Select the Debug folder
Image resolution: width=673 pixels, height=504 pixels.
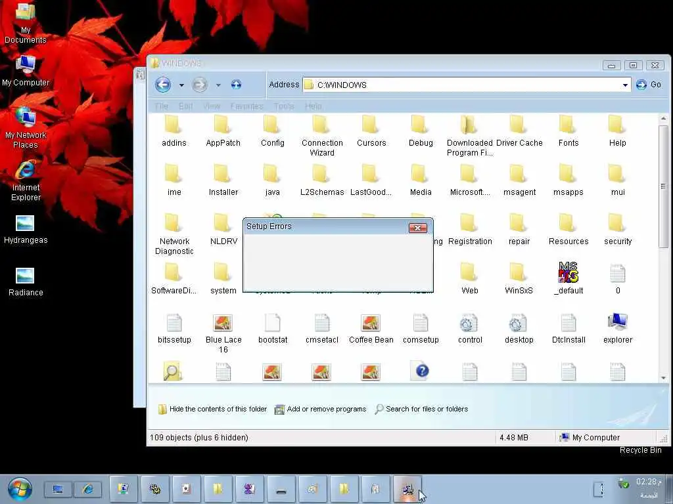coord(421,131)
